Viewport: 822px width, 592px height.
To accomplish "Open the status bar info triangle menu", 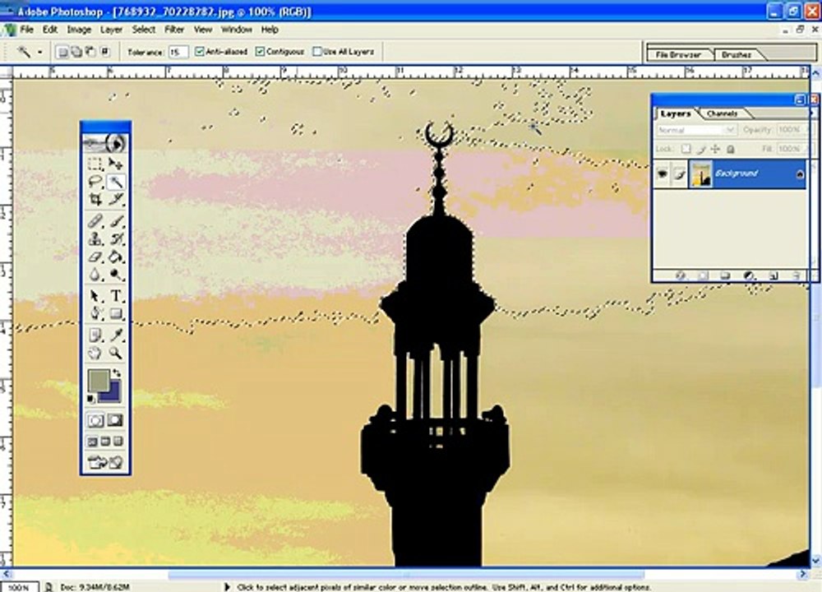I will coord(227,587).
